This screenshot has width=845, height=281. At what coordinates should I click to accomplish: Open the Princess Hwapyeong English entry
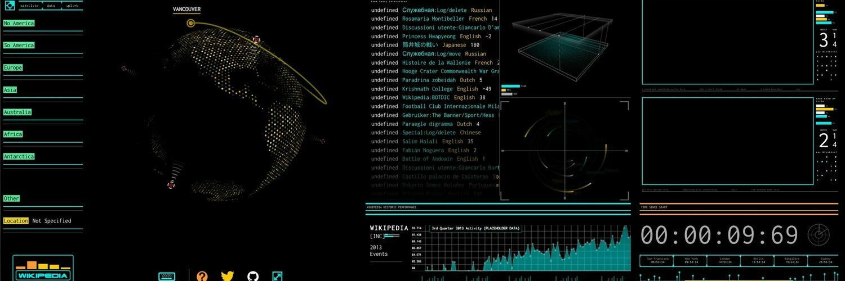(x=432, y=36)
